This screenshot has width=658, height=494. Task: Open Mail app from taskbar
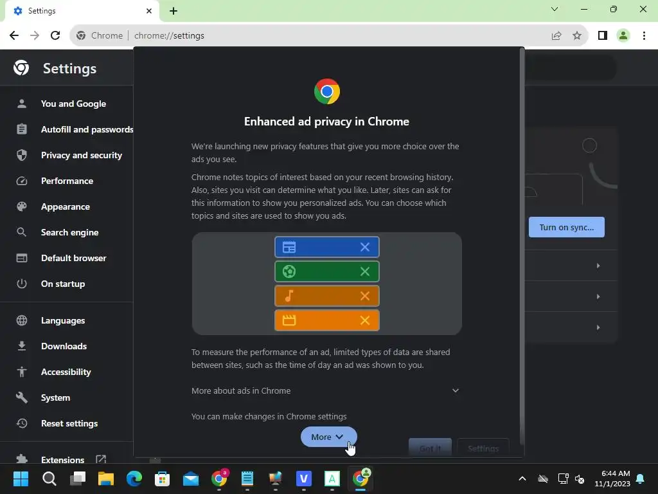[x=190, y=479]
